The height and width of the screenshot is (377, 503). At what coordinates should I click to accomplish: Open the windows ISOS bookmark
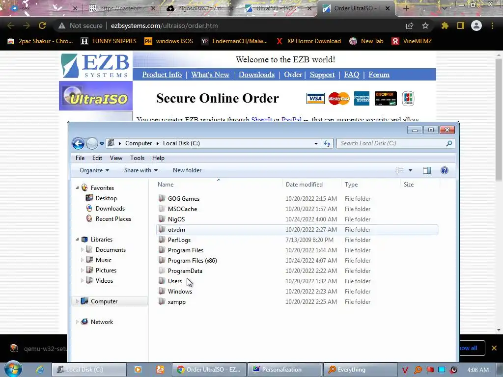(x=169, y=41)
